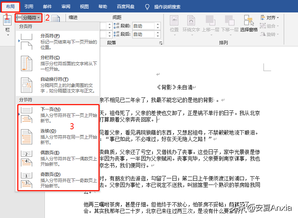The image size is (298, 218).
Task: Open the 布局 ribbon tab
Action: coord(10,7)
